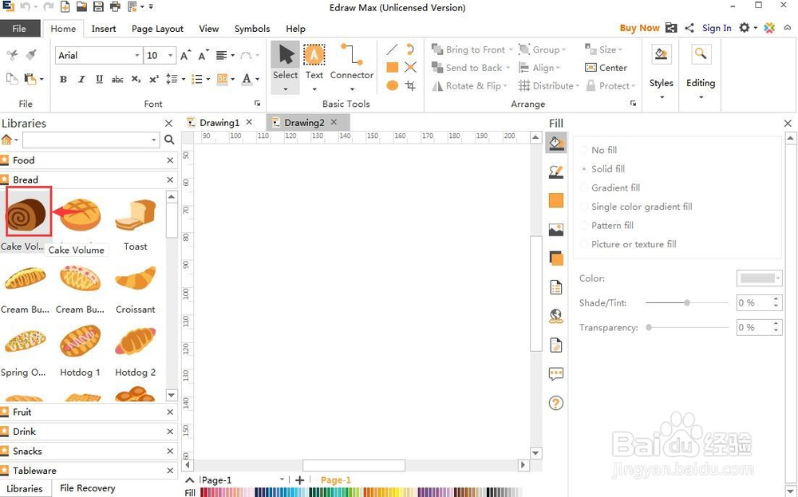Select the crop tool icon
The height and width of the screenshot is (497, 798).
tap(410, 85)
